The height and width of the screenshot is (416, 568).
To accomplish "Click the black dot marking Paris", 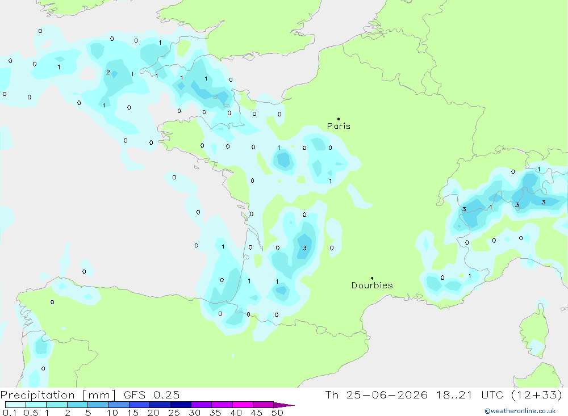I will click(x=339, y=119).
